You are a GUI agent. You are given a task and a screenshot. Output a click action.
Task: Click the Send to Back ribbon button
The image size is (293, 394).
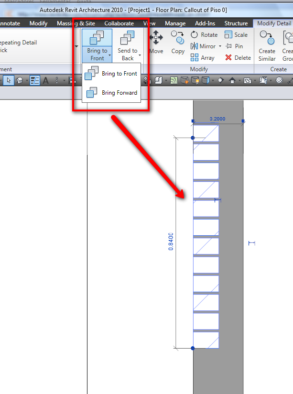[128, 45]
